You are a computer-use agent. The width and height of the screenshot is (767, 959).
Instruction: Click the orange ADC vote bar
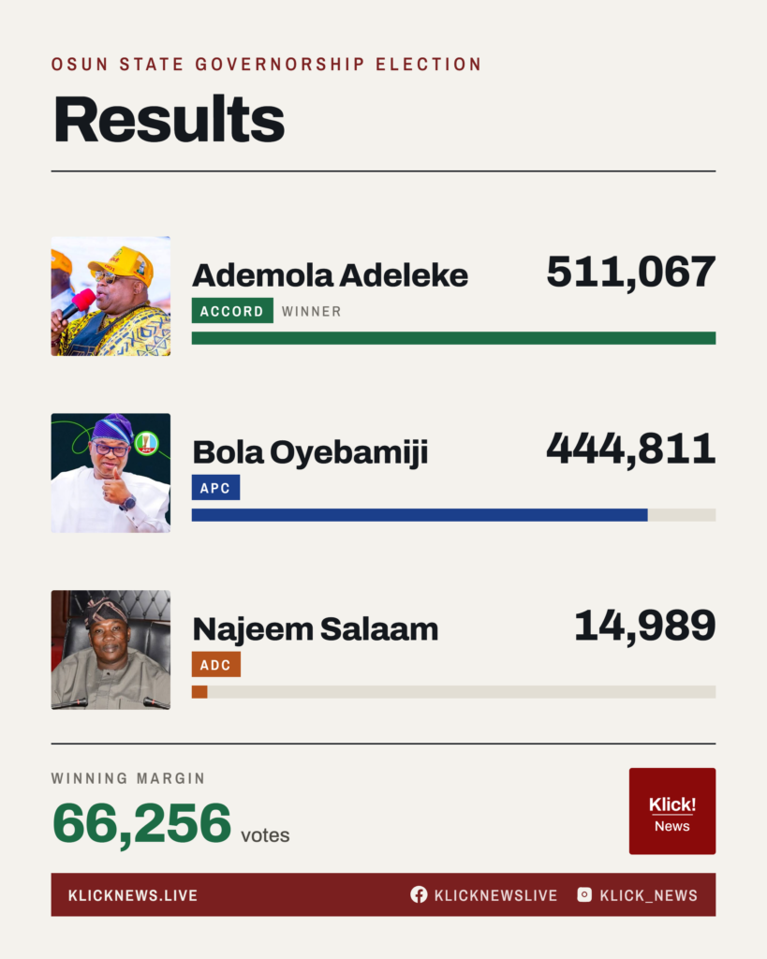point(199,692)
